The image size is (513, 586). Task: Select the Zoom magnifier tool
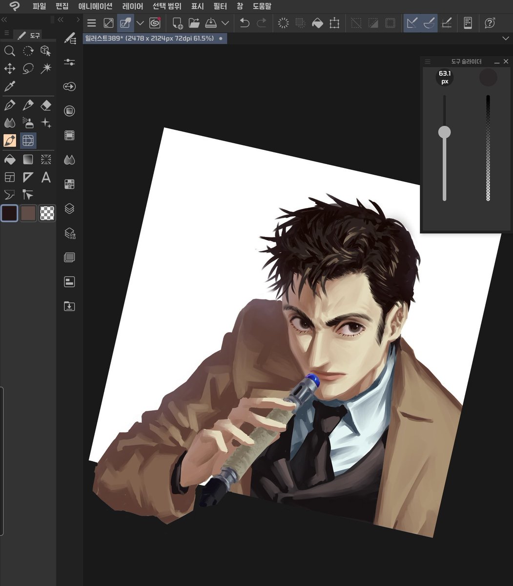(x=10, y=50)
